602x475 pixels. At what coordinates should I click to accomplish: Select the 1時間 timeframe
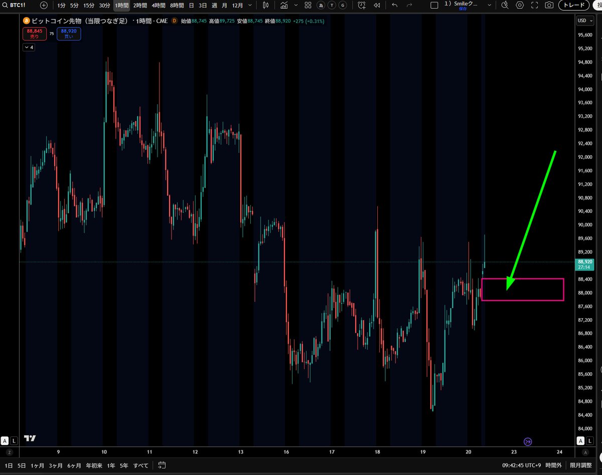coord(121,5)
